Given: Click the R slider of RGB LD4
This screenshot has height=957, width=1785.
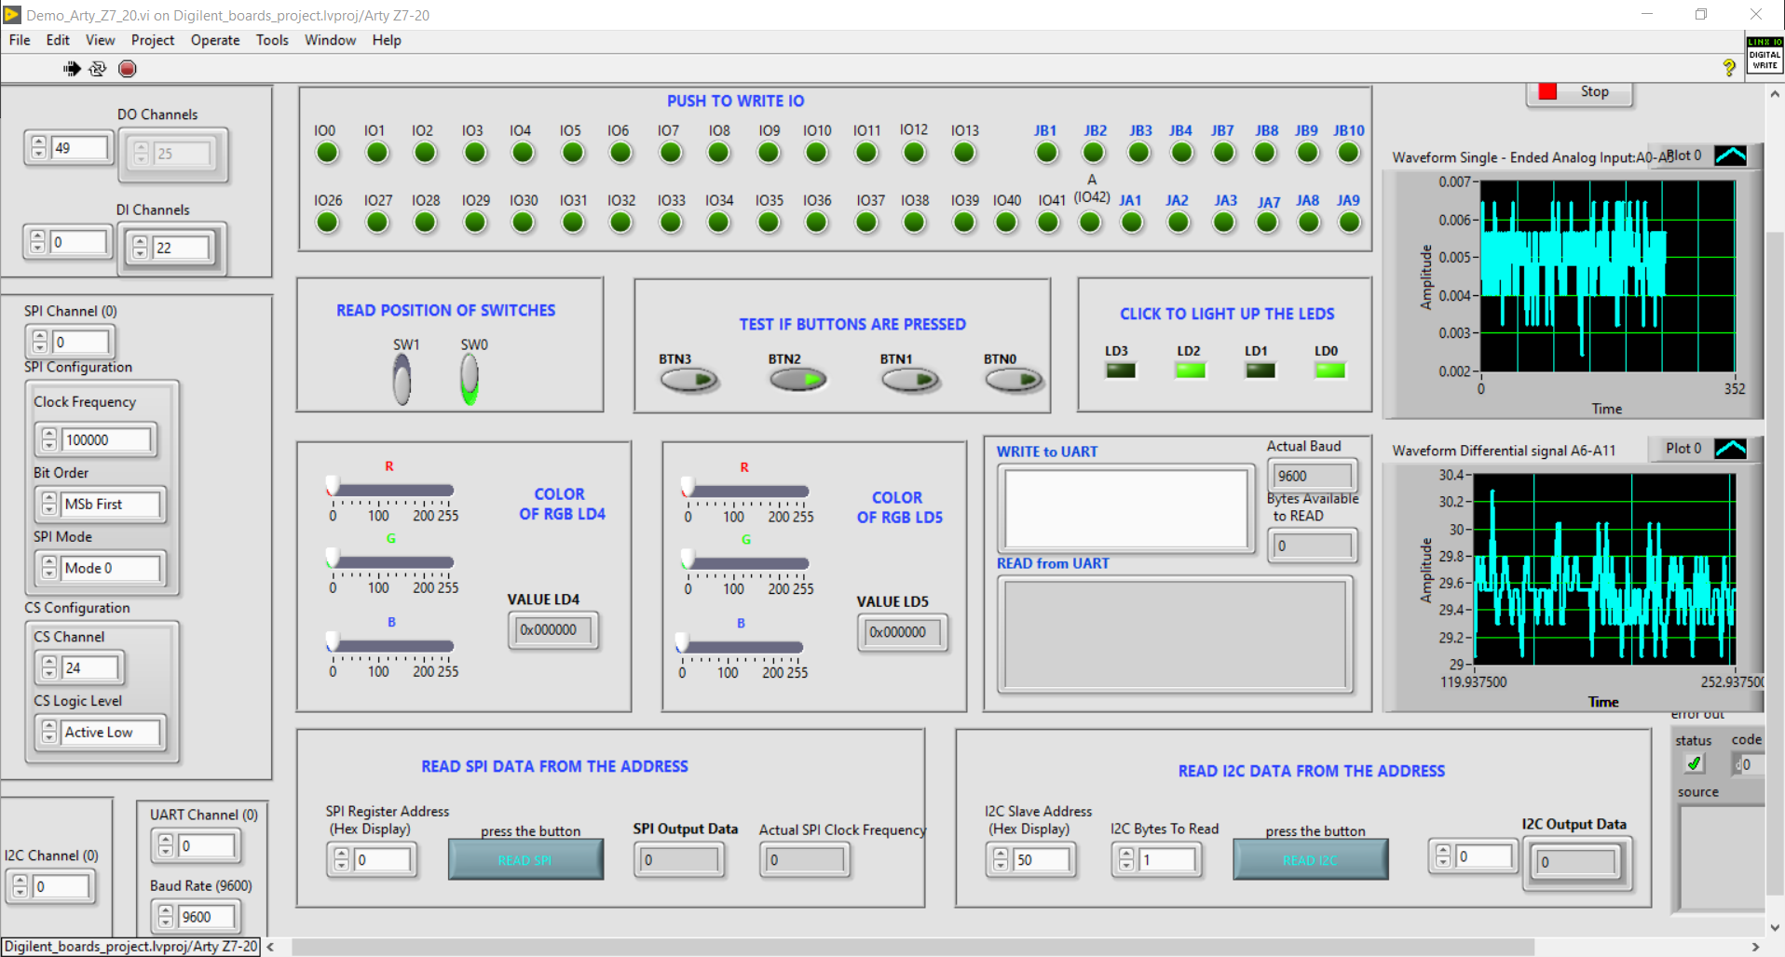Looking at the screenshot, I should (391, 489).
